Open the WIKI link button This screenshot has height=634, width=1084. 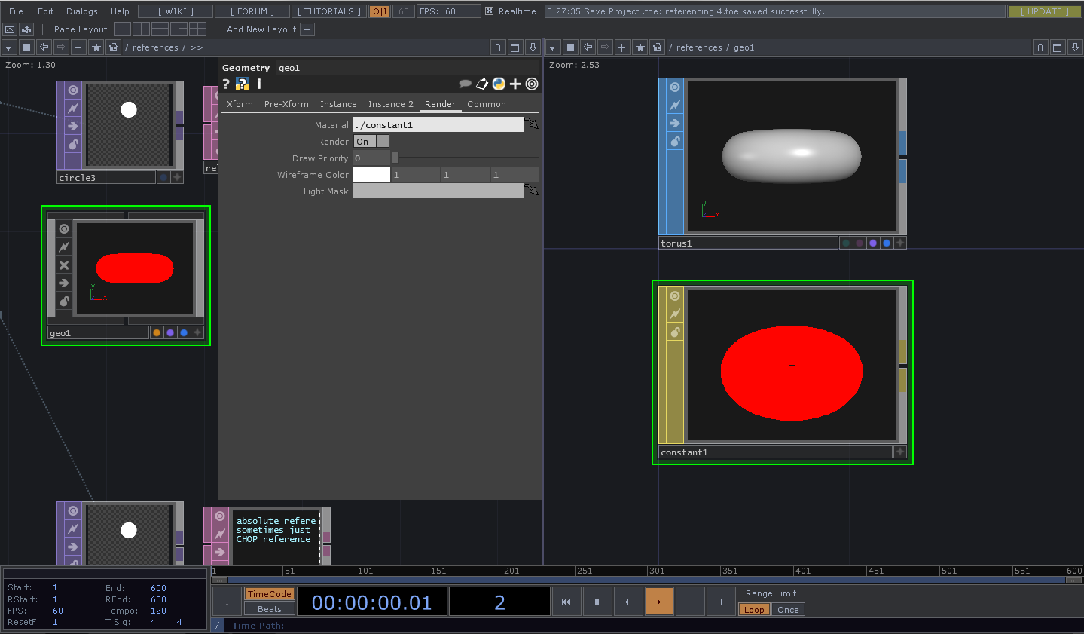point(176,11)
